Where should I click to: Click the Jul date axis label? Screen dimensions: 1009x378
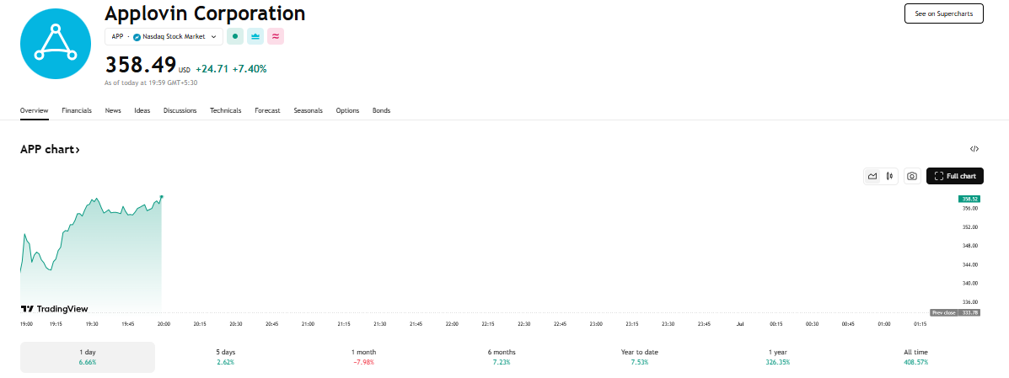[x=740, y=324]
